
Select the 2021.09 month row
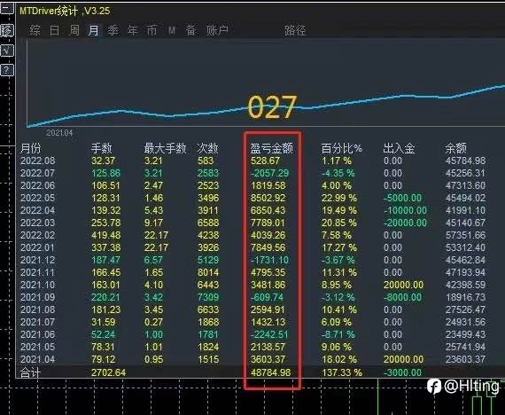coord(253,297)
